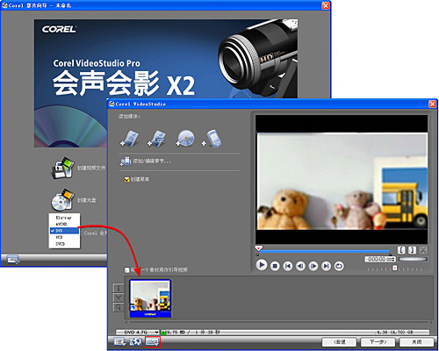
Task: Stop the preview playback
Action: click(x=275, y=266)
